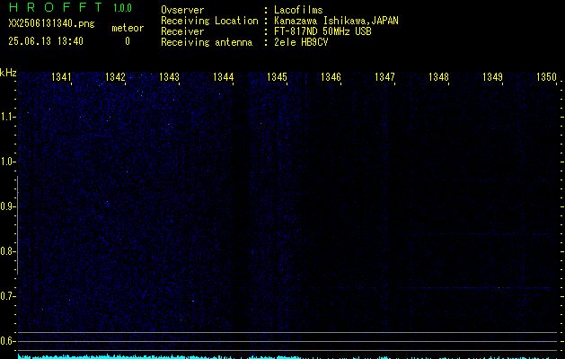Click the date stamp 25.06.13 13:40

[46, 41]
